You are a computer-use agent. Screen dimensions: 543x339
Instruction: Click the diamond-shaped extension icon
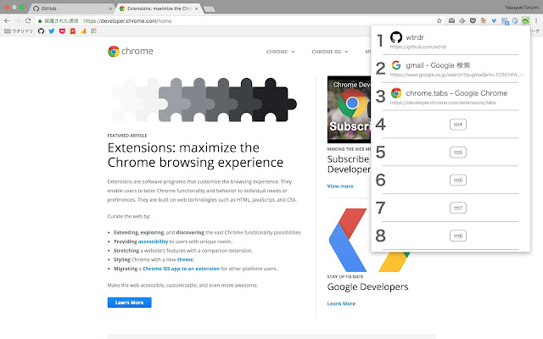coord(462,20)
